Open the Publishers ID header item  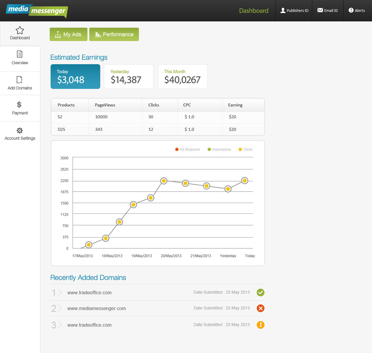coord(294,10)
